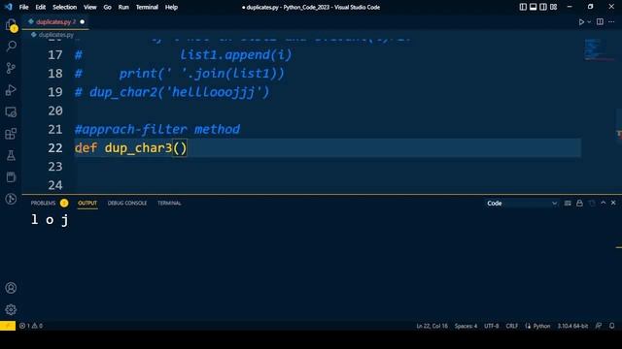
Task: Select Python interpreter 3.10.4 64-bit
Action: point(572,326)
